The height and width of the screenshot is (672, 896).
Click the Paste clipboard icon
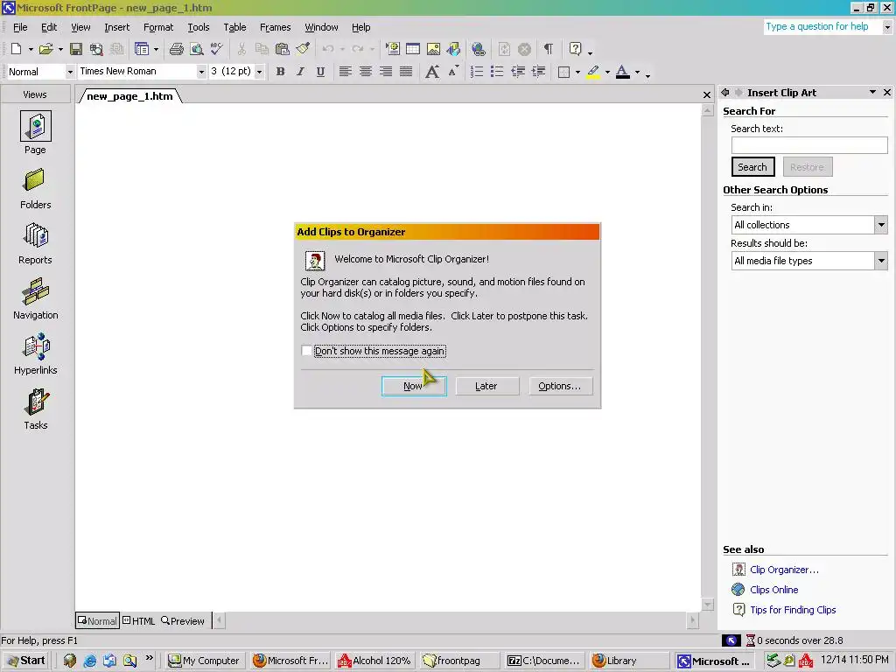(x=283, y=49)
